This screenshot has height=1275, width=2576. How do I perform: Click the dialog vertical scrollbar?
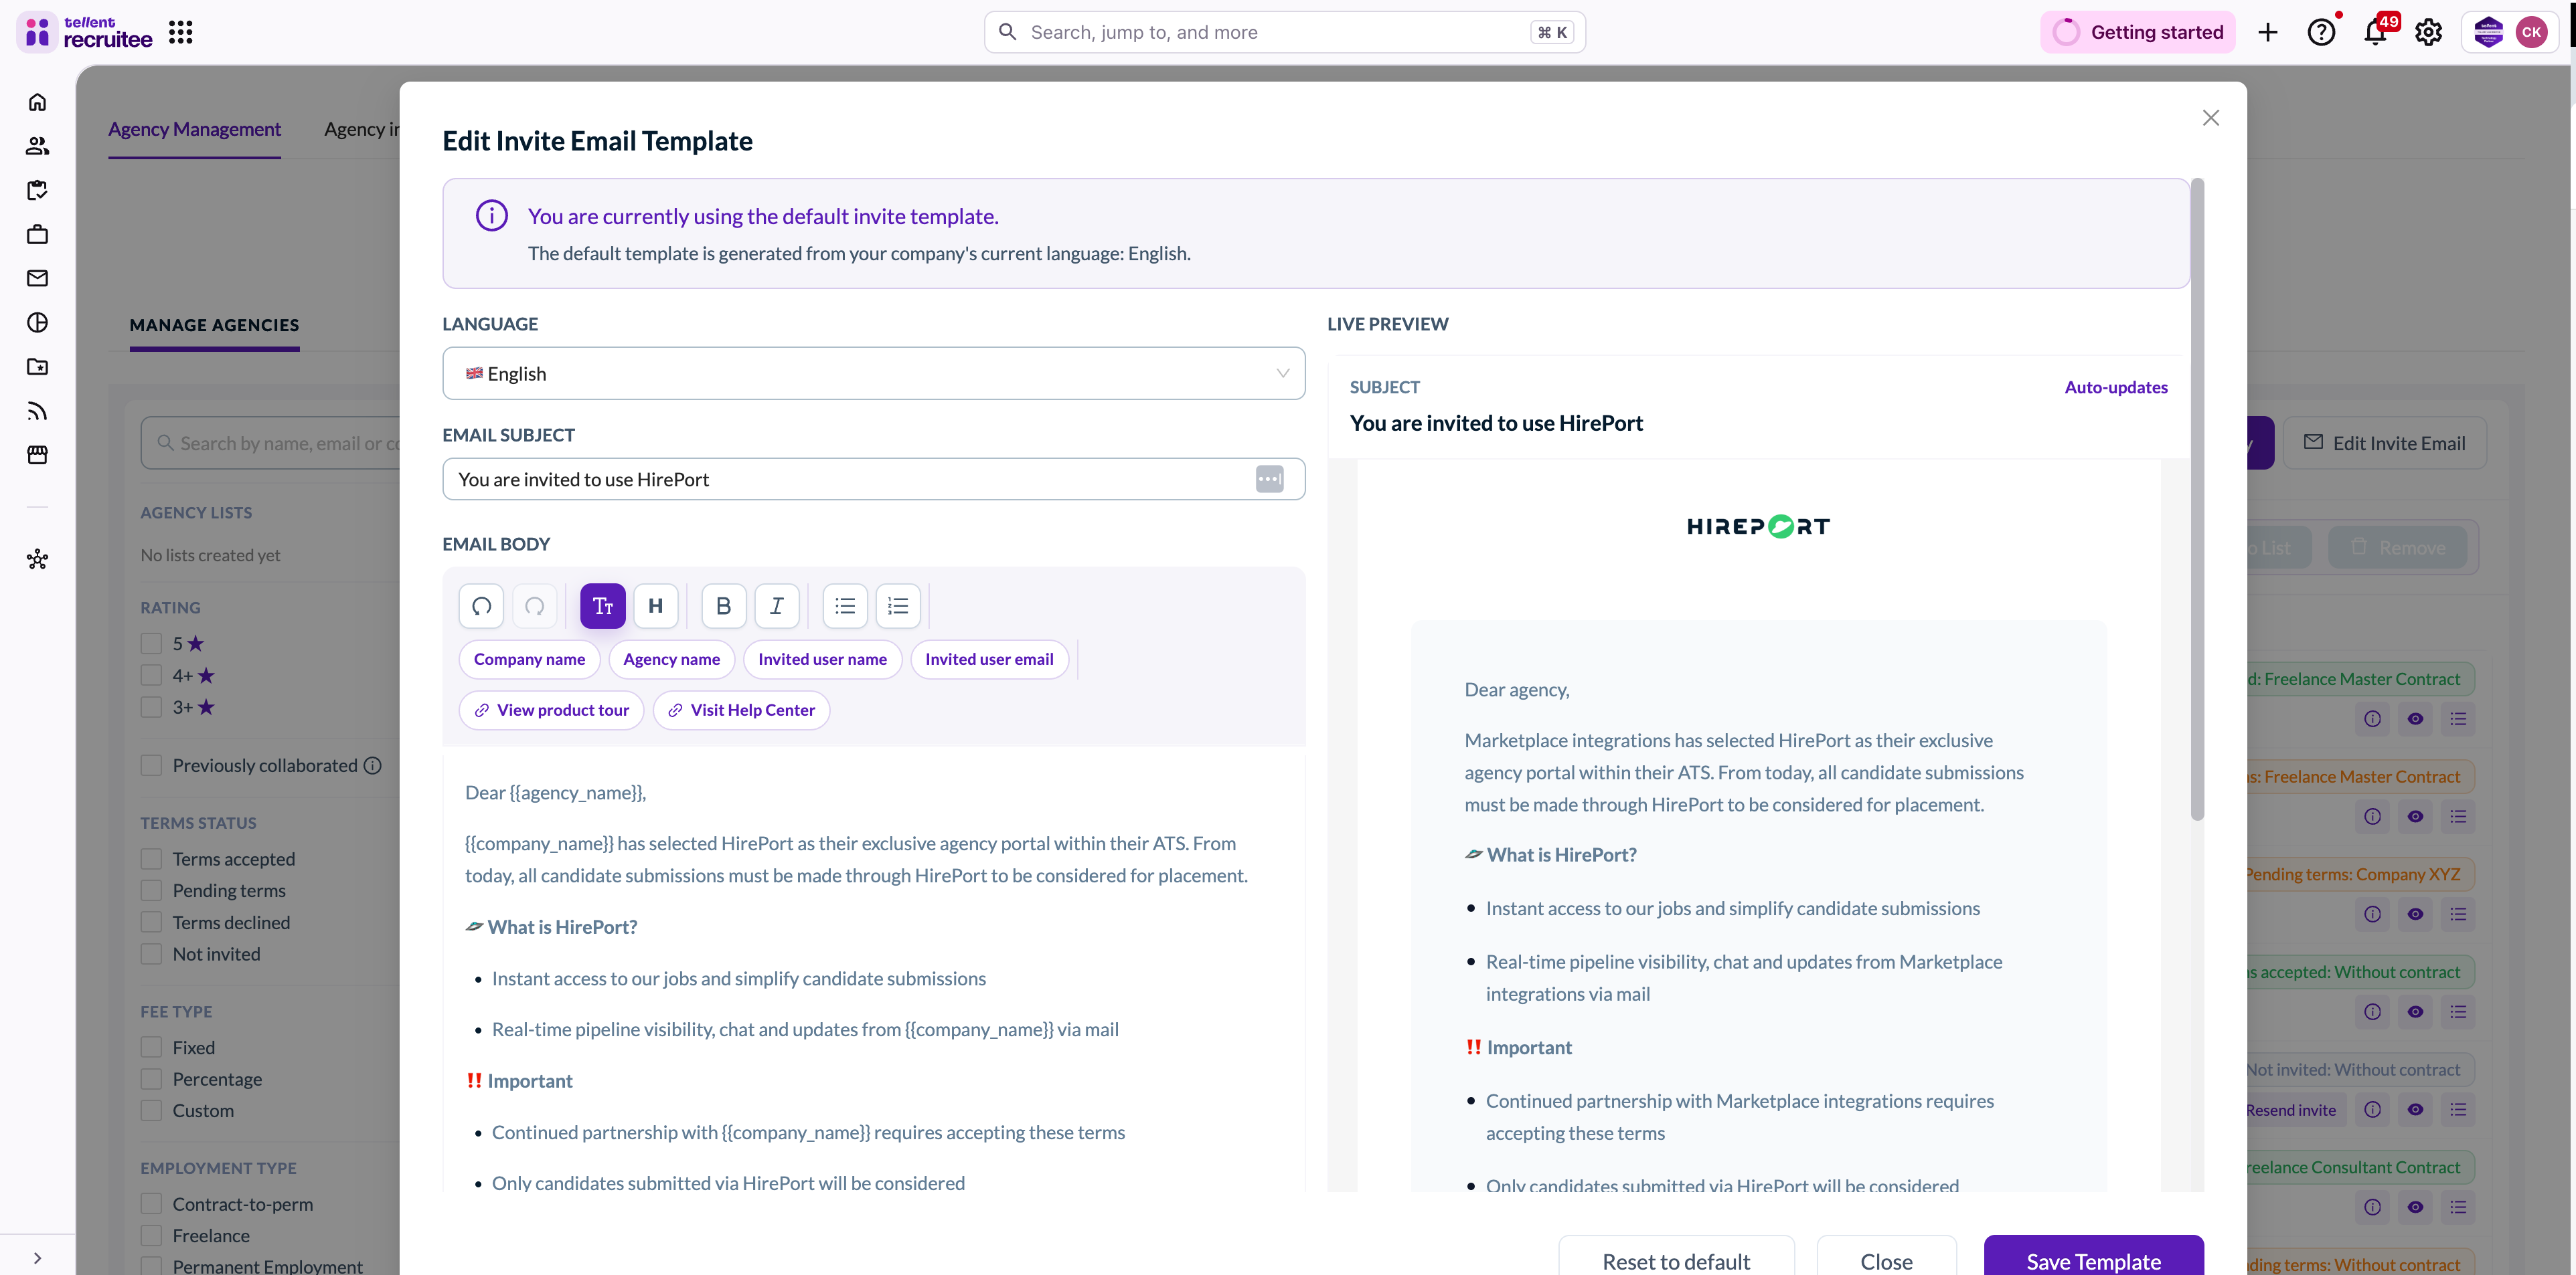tap(2197, 500)
